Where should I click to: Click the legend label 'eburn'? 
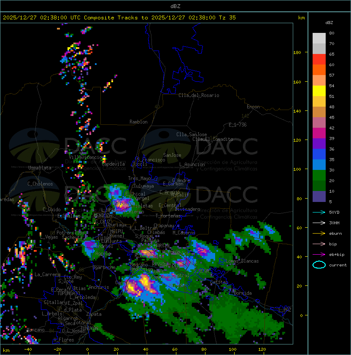[335, 234]
